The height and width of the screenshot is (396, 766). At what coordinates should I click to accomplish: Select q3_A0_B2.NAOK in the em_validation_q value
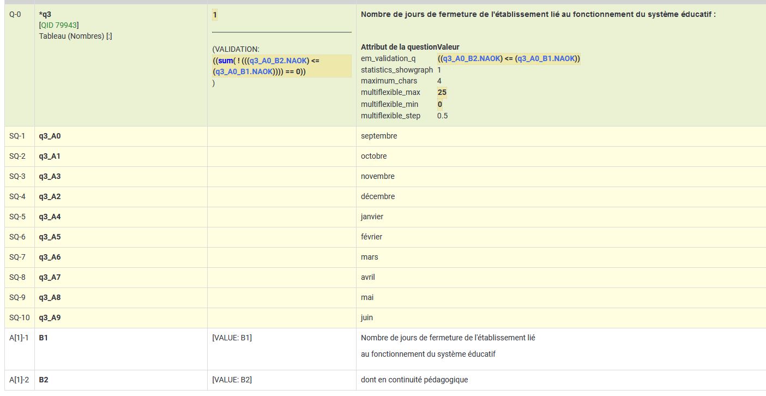click(471, 58)
